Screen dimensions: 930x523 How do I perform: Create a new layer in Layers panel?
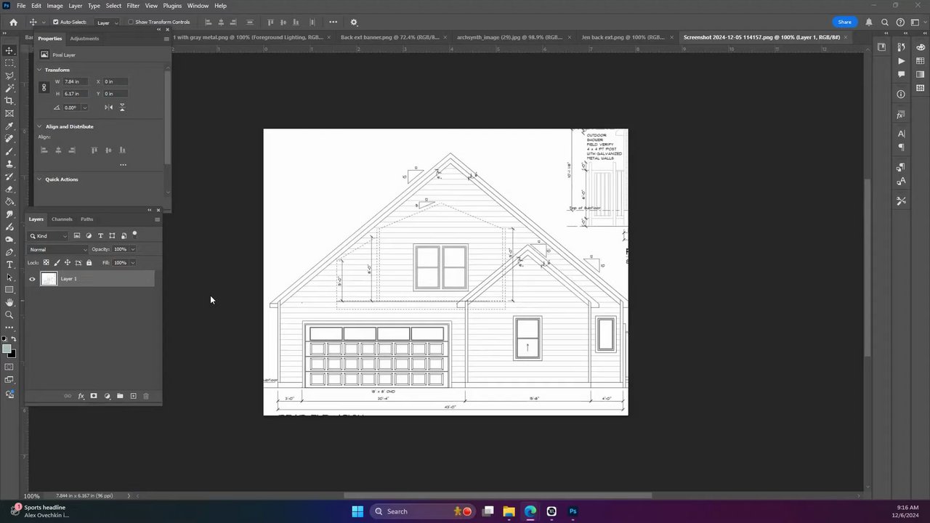133,396
